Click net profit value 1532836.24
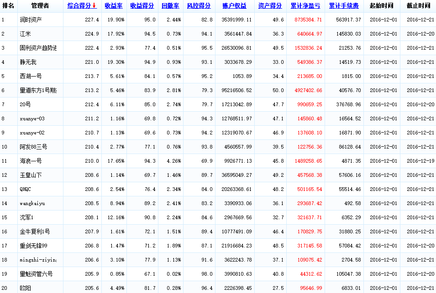436x293 pixels. click(x=308, y=48)
